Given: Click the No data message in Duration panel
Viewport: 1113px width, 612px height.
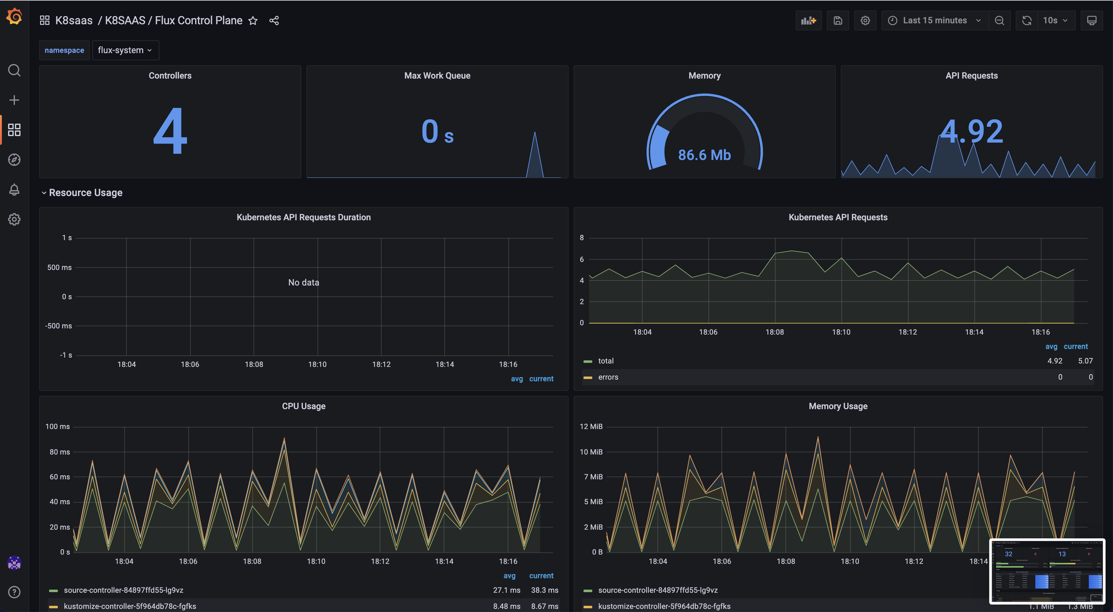Looking at the screenshot, I should (304, 282).
